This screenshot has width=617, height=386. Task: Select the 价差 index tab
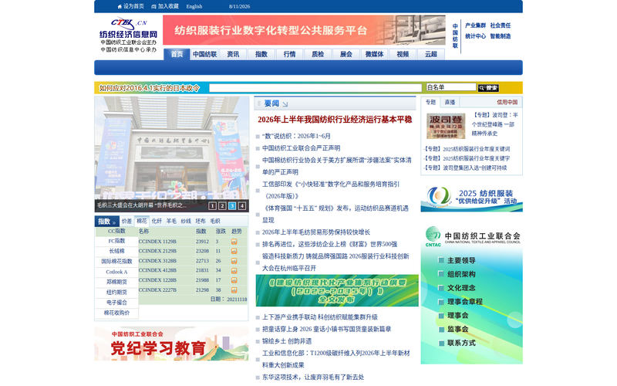(126, 222)
